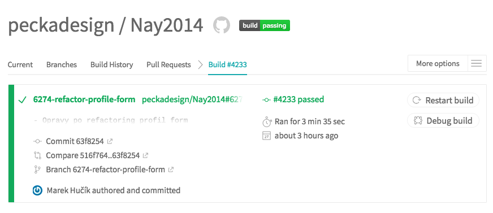
Task: Open the peckadesign/Nay2014#627 pull request link
Action: tap(192, 99)
